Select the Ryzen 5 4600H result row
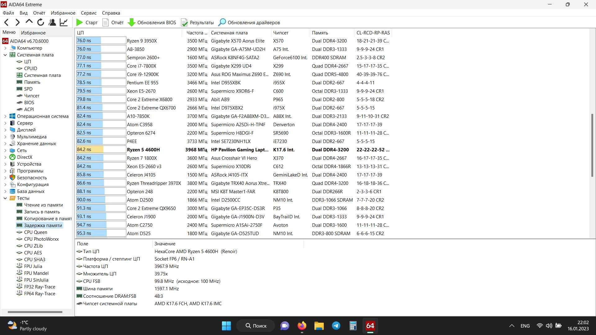 [x=233, y=150]
